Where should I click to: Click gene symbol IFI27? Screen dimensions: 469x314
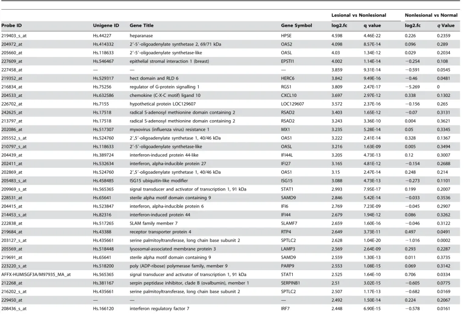[286, 164]
